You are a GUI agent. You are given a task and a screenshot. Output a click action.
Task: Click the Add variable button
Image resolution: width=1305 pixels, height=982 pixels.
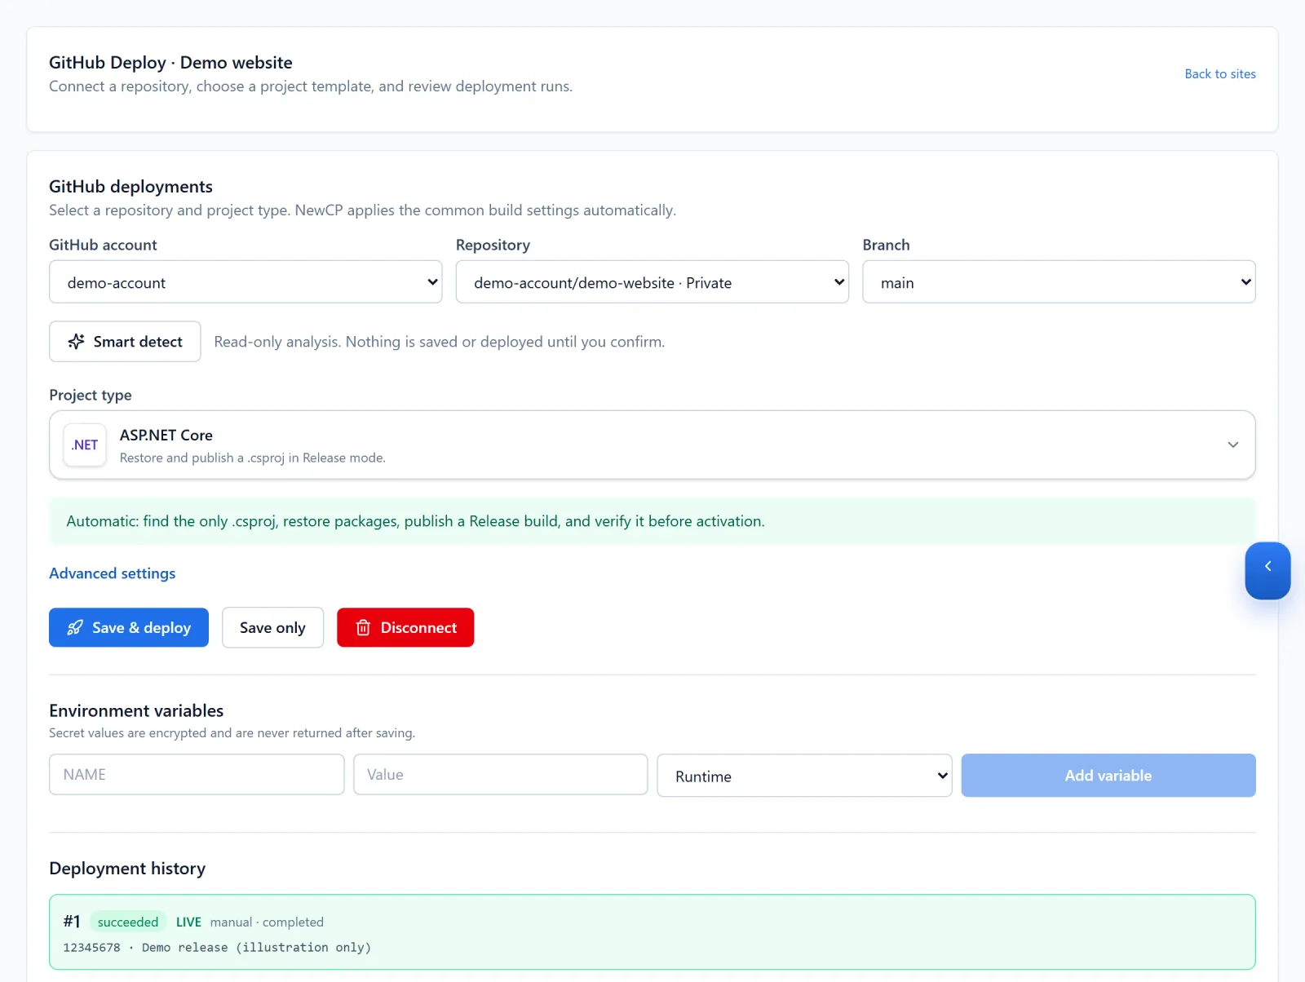tap(1108, 776)
